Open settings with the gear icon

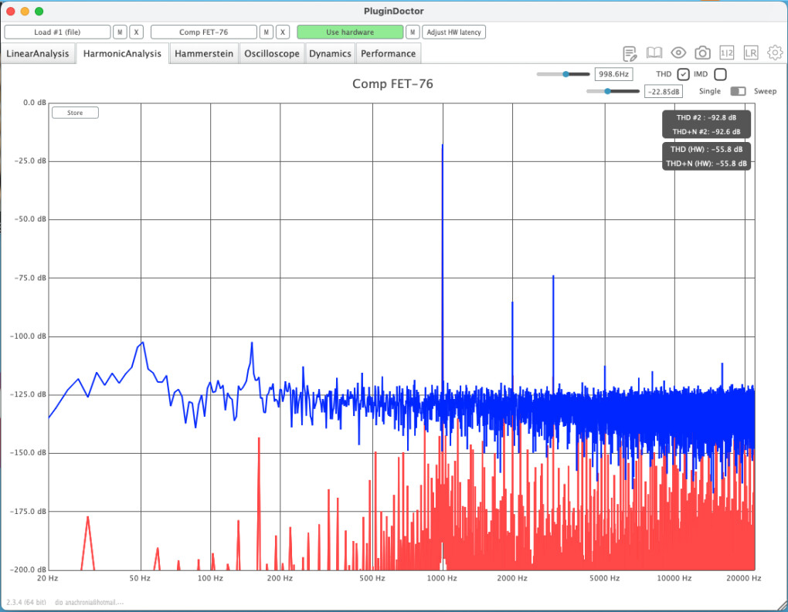tap(774, 53)
